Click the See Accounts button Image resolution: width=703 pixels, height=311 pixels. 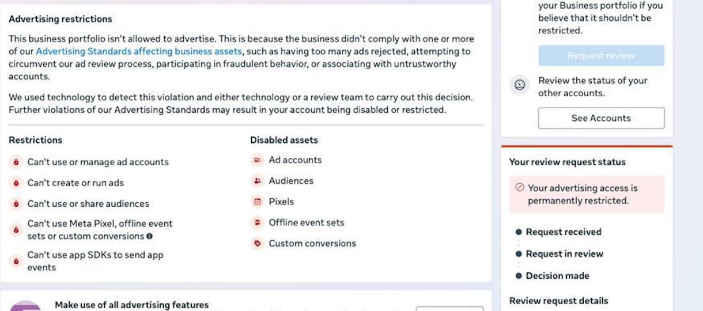601,118
